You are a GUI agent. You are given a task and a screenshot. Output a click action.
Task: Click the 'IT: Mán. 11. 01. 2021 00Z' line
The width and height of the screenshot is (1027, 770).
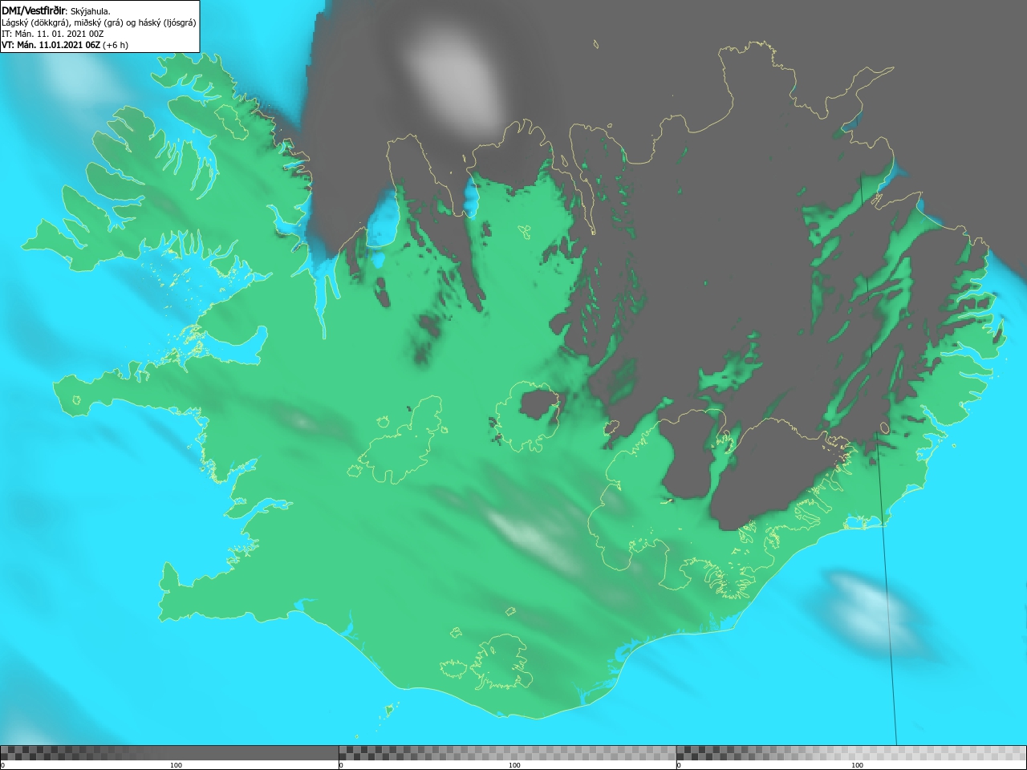point(53,34)
